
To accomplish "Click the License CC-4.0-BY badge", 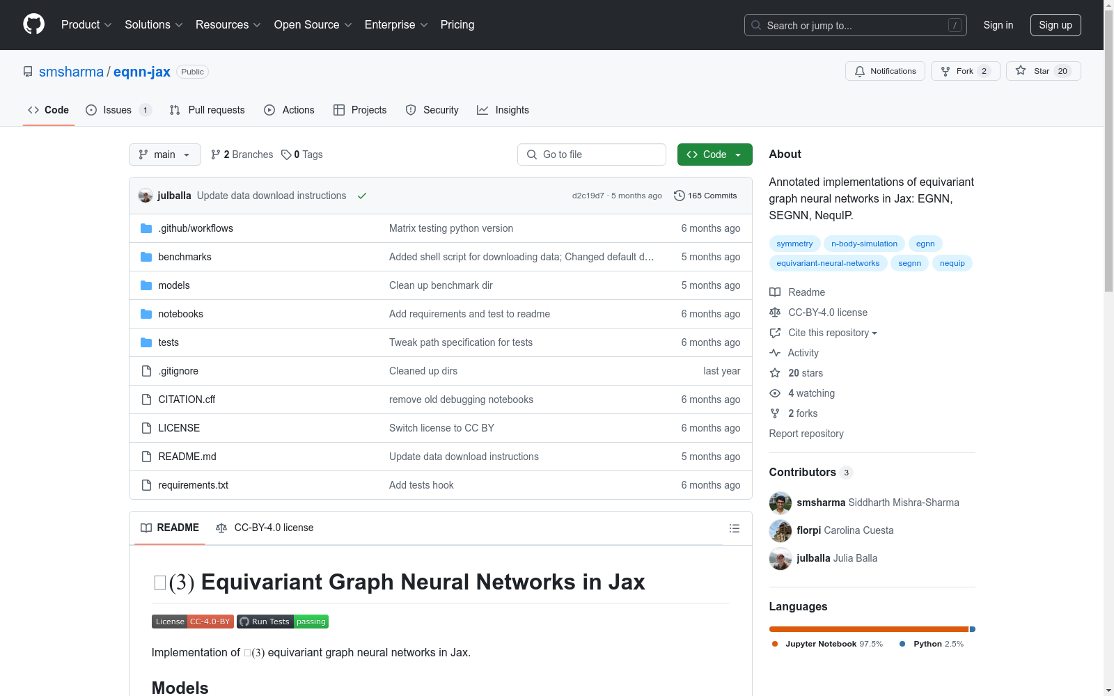I will [193, 622].
